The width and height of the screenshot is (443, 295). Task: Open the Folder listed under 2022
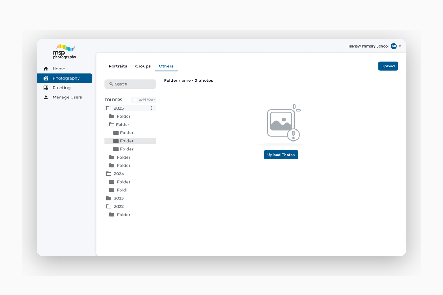pos(120,215)
